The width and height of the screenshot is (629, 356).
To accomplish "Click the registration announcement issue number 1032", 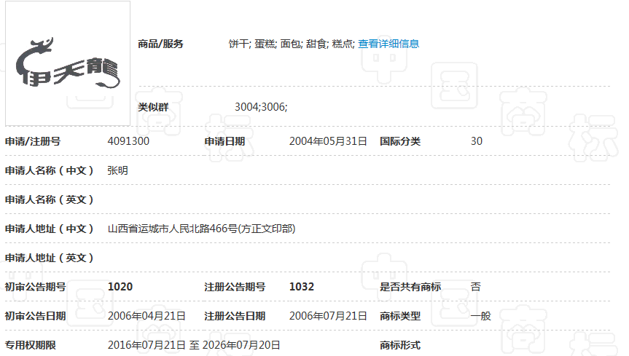I will (x=302, y=287).
